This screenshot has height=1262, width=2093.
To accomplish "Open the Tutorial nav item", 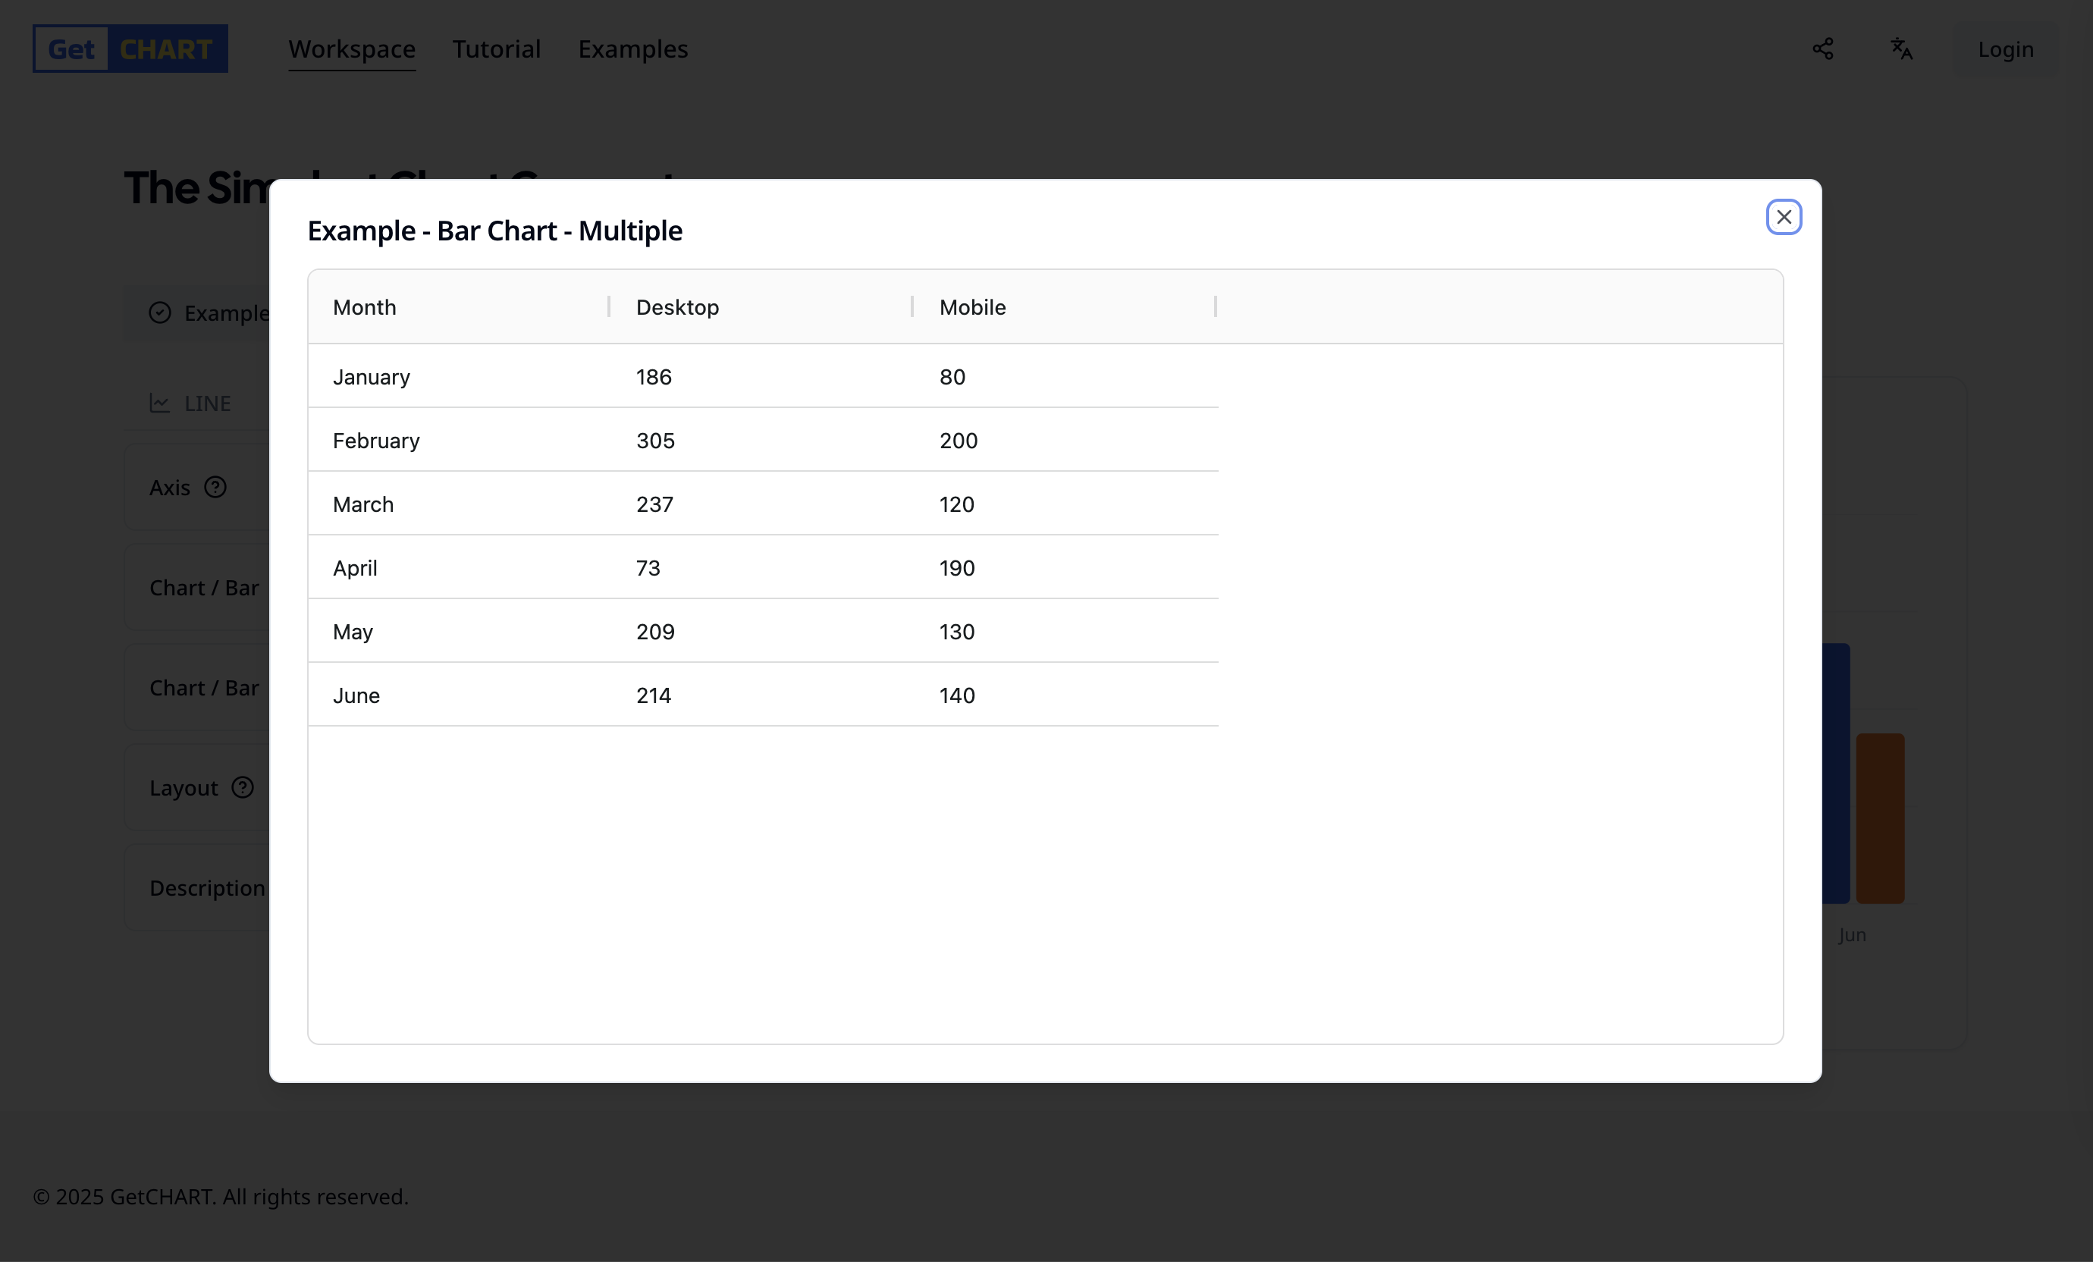I will [496, 49].
